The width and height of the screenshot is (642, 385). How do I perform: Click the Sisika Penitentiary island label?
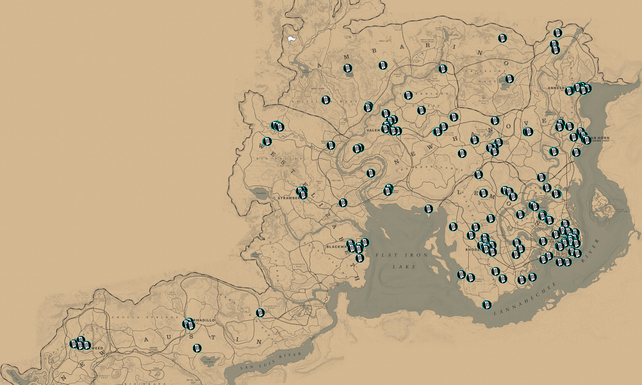pos(619,210)
